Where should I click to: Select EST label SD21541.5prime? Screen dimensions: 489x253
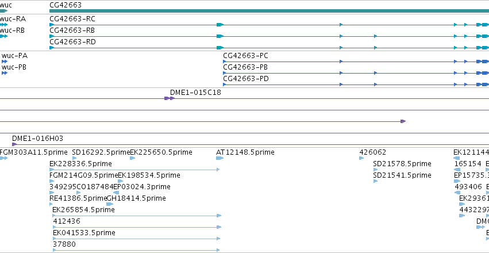(402, 175)
